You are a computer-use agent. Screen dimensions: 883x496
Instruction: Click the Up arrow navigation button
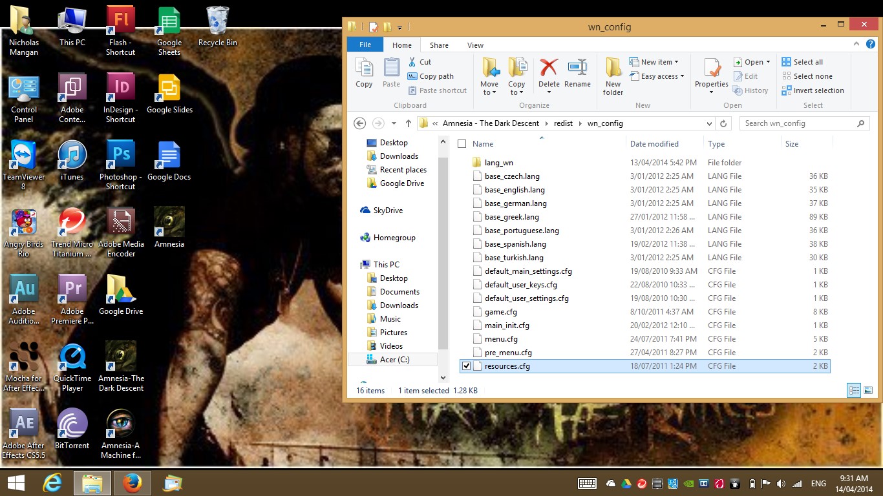click(409, 123)
